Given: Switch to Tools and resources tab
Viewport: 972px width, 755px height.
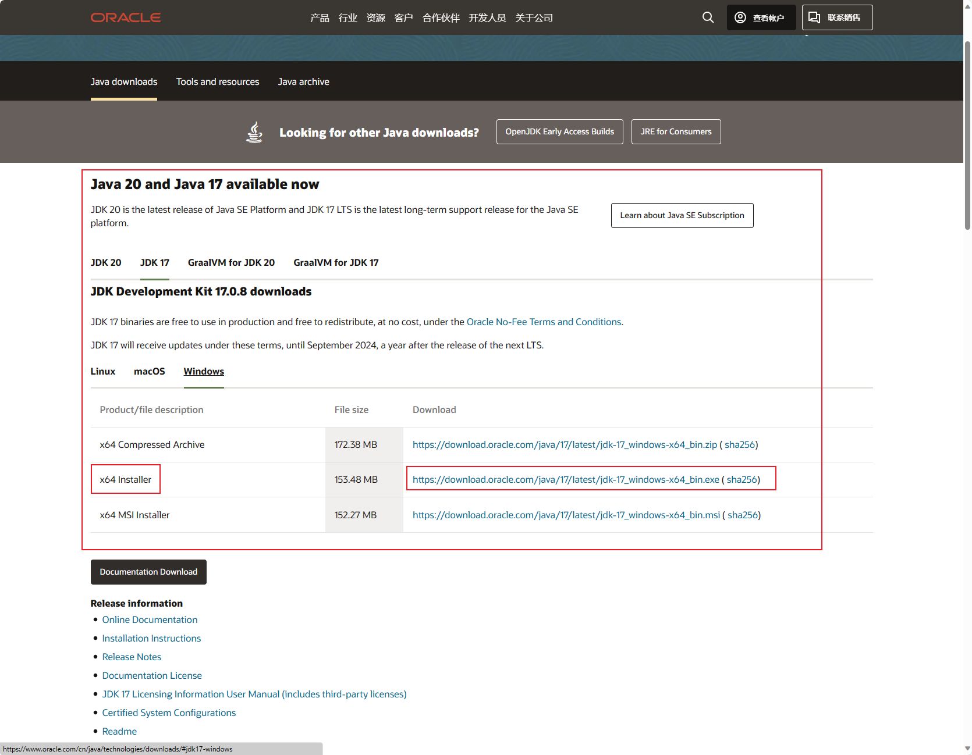Looking at the screenshot, I should point(218,81).
